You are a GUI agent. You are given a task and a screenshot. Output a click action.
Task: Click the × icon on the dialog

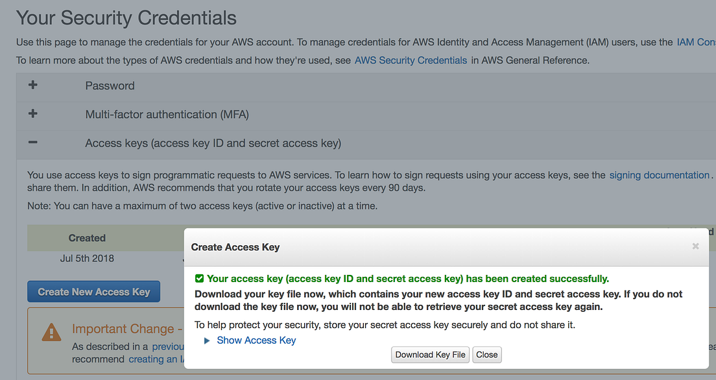coord(695,246)
